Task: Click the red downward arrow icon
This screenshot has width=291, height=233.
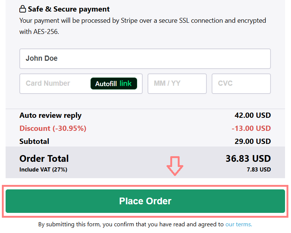Action: click(x=175, y=166)
